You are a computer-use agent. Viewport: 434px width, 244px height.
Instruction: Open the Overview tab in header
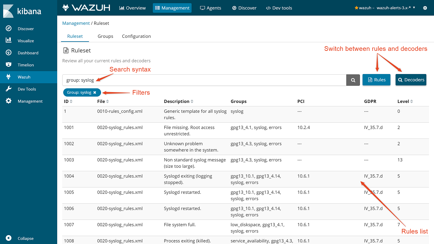(132, 8)
